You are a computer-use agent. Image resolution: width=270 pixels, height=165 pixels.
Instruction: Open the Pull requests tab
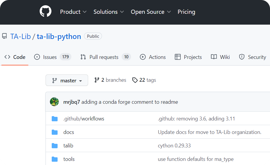(x=105, y=57)
